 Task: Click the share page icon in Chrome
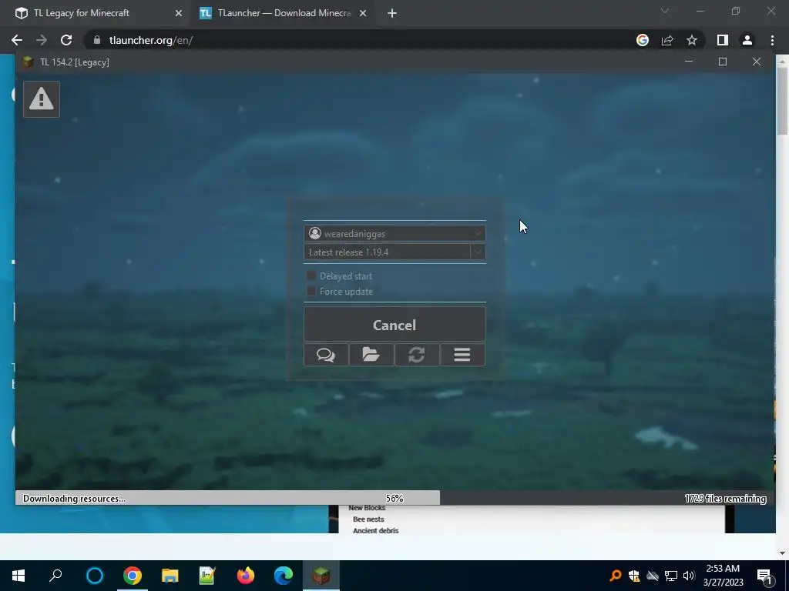pos(667,40)
